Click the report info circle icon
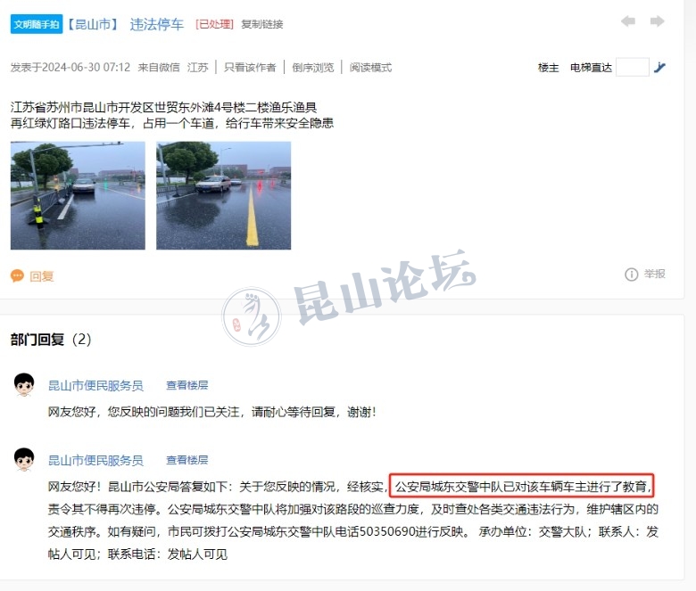Screen dimensions: 696x591 (x=631, y=275)
